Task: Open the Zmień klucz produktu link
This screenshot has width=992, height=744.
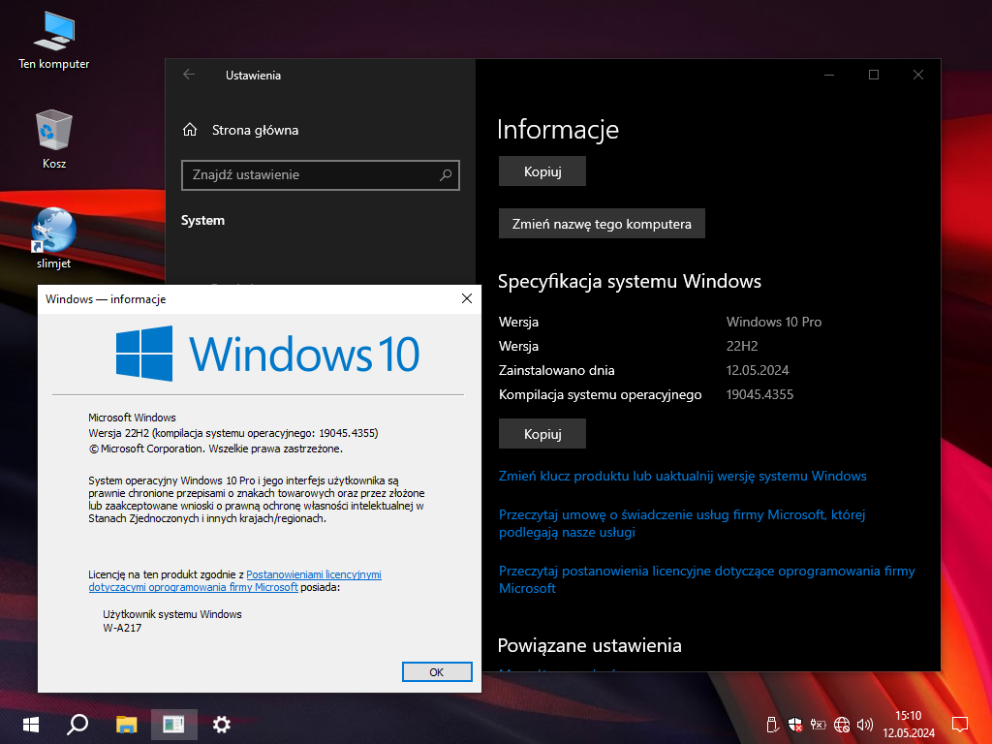Action: (x=682, y=476)
